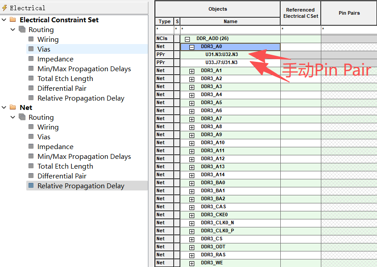Expand the DDR3_BA2 net
Viewport: 377px width, 267px height.
click(192, 199)
